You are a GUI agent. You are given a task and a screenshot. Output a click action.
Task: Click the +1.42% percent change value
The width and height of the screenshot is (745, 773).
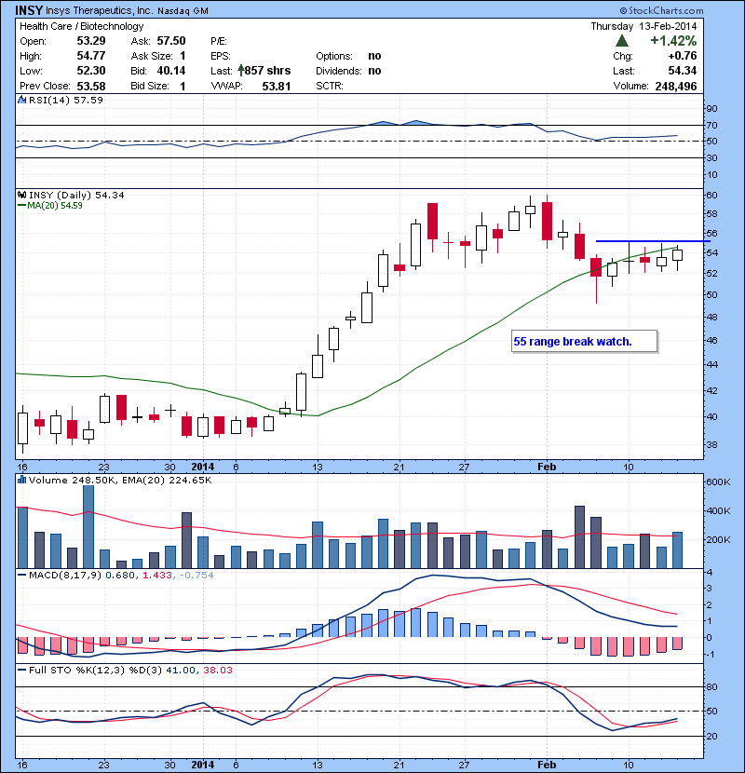(x=673, y=40)
